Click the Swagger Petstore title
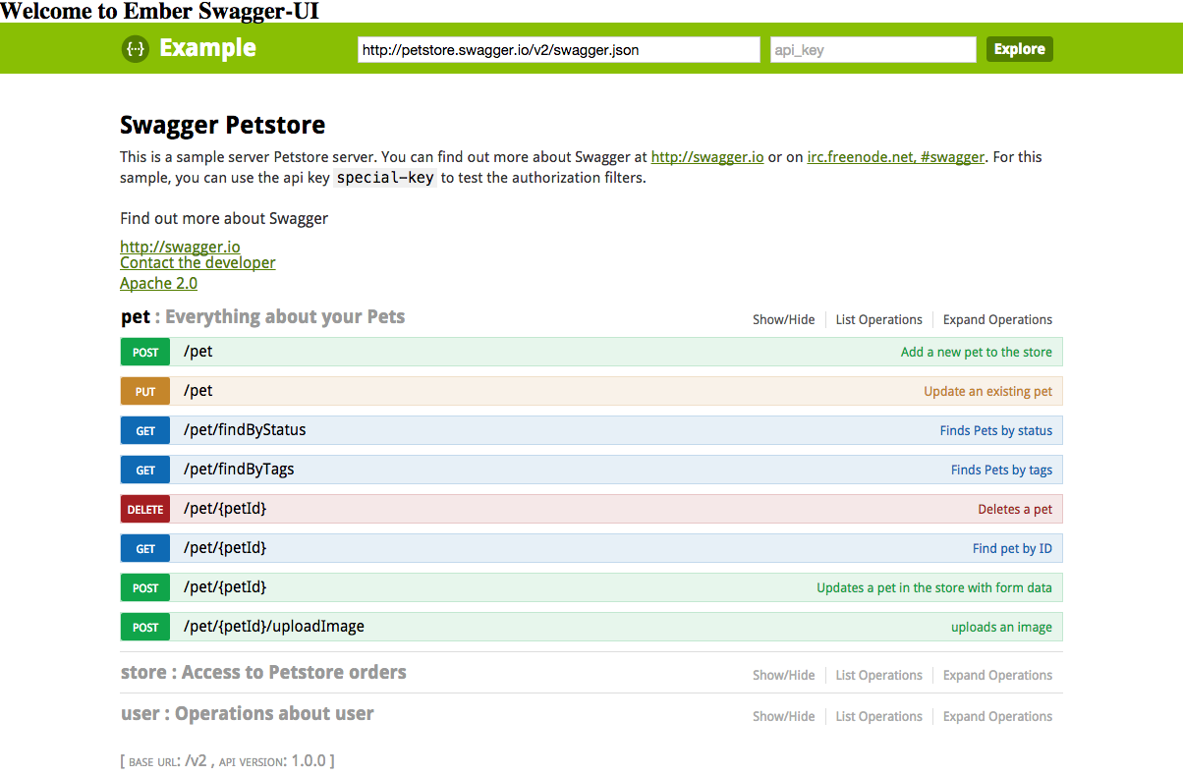 [x=222, y=125]
